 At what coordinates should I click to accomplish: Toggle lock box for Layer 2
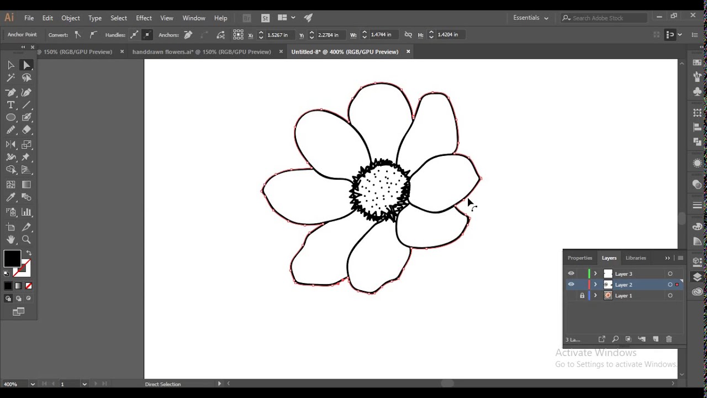coord(582,285)
